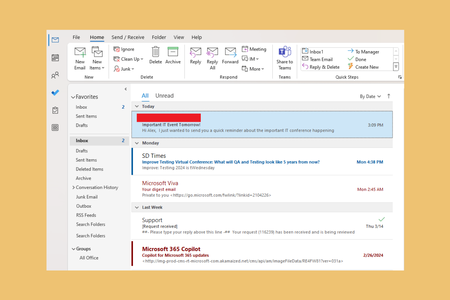Viewport: 450px width, 300px height.
Task: Select the Important IT Event Tomorrow email
Action: coord(262,125)
